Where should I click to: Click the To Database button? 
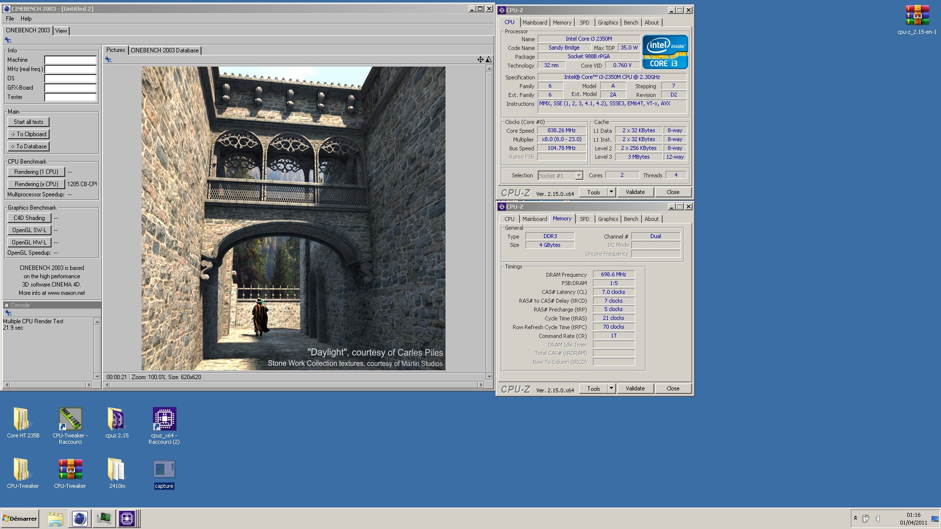click(28, 146)
